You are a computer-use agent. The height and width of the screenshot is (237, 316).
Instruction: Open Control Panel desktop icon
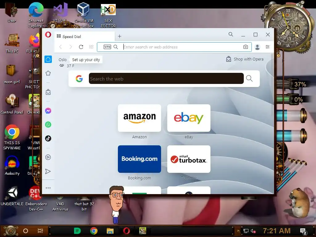(x=12, y=104)
